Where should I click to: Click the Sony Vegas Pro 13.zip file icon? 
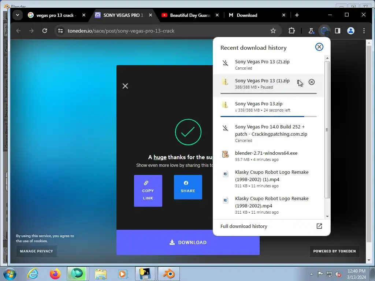click(x=225, y=105)
